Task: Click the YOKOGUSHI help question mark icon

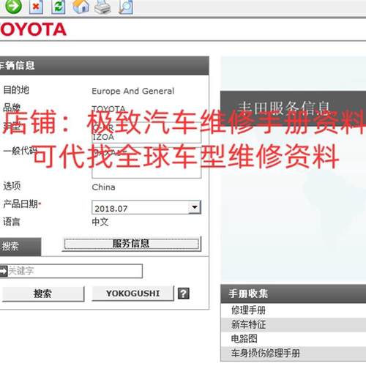Action: pos(184,294)
